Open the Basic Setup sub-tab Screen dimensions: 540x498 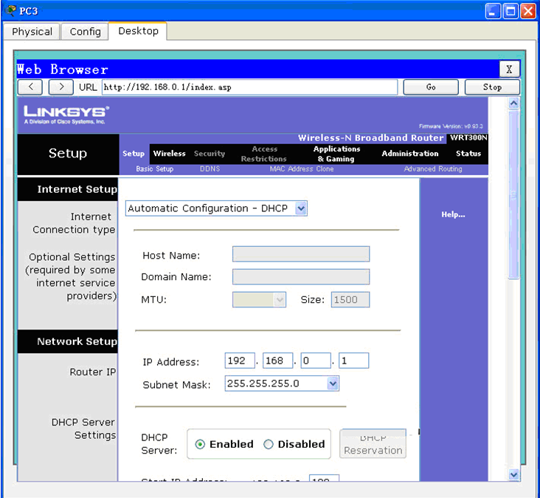coord(155,169)
